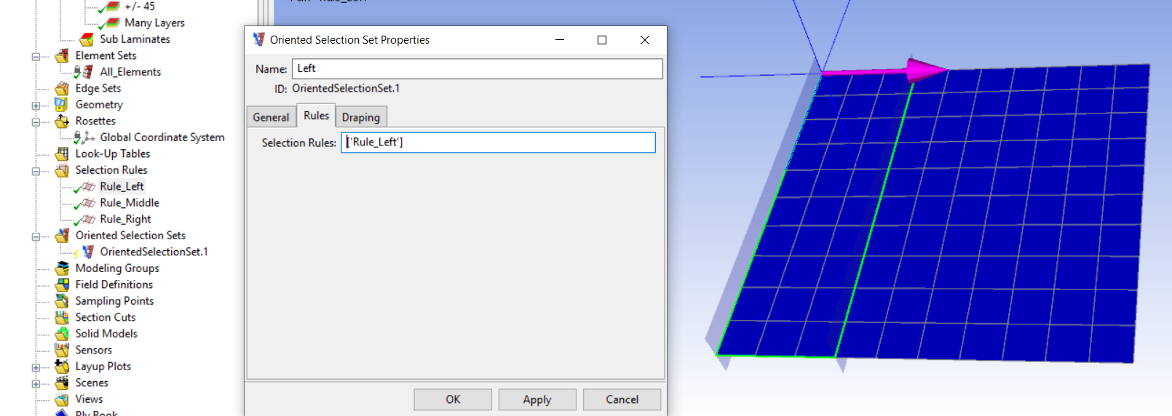Click the Modeling Groups icon
The height and width of the screenshot is (416, 1172).
pyautogui.click(x=62, y=268)
